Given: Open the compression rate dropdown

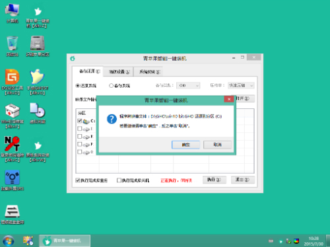Looking at the screenshot, I should click(241, 85).
